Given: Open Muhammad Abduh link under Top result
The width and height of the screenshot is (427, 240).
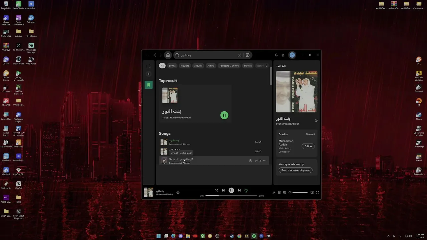Looking at the screenshot, I should (180, 117).
